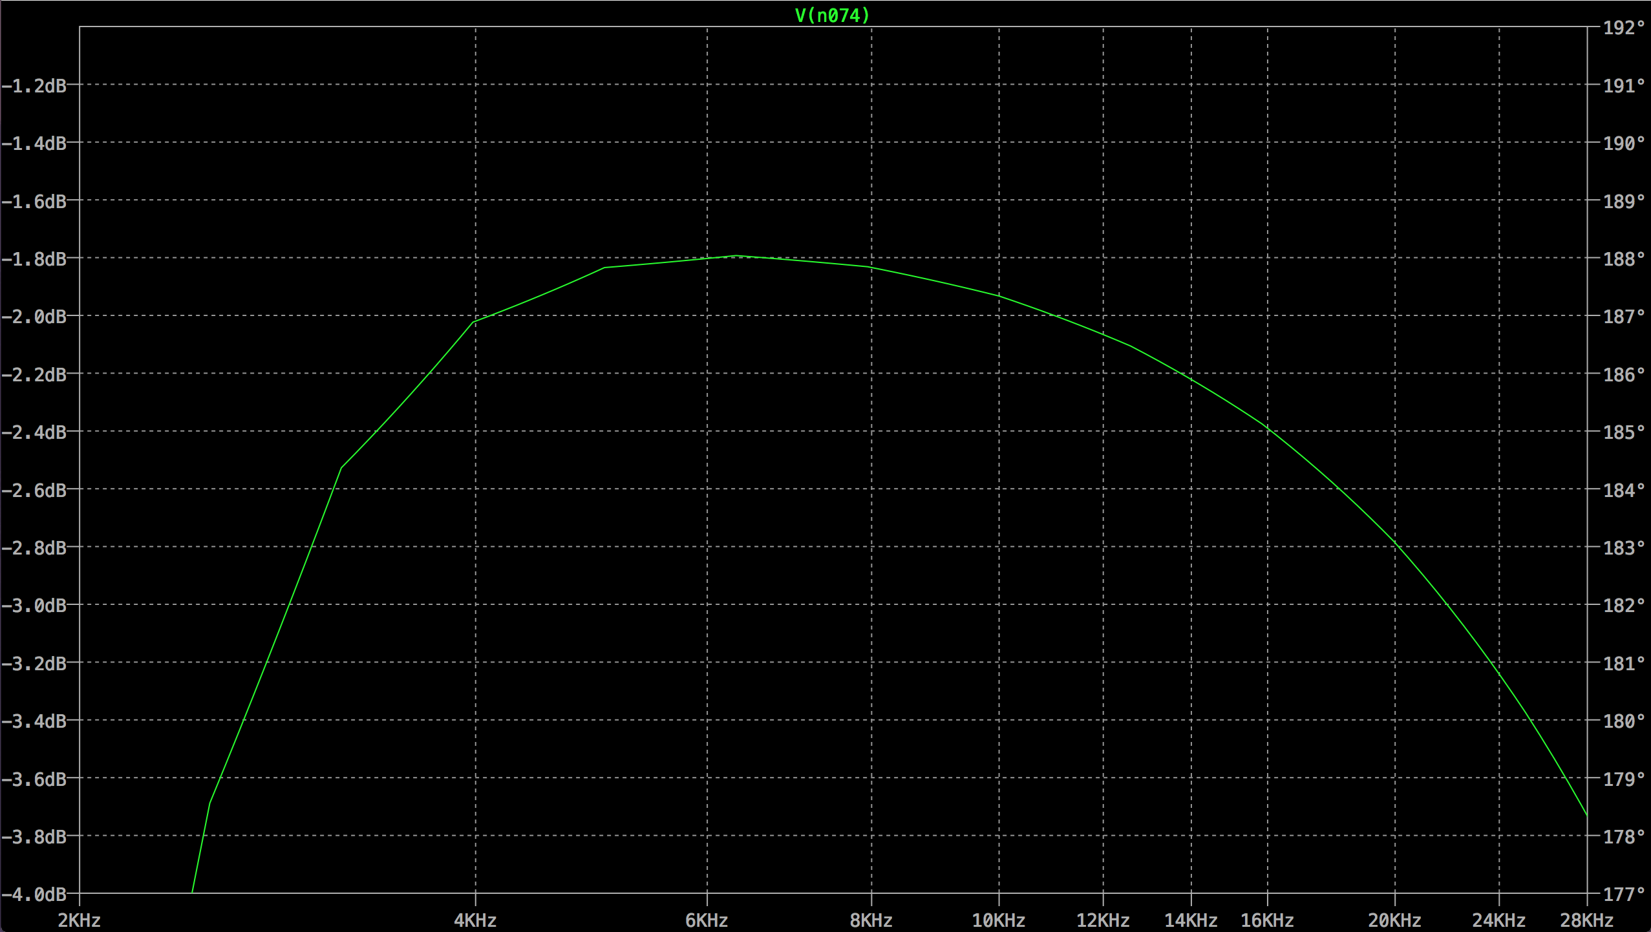Click the -4.0dB left axis label
Screen dimensions: 1651x932
(34, 894)
